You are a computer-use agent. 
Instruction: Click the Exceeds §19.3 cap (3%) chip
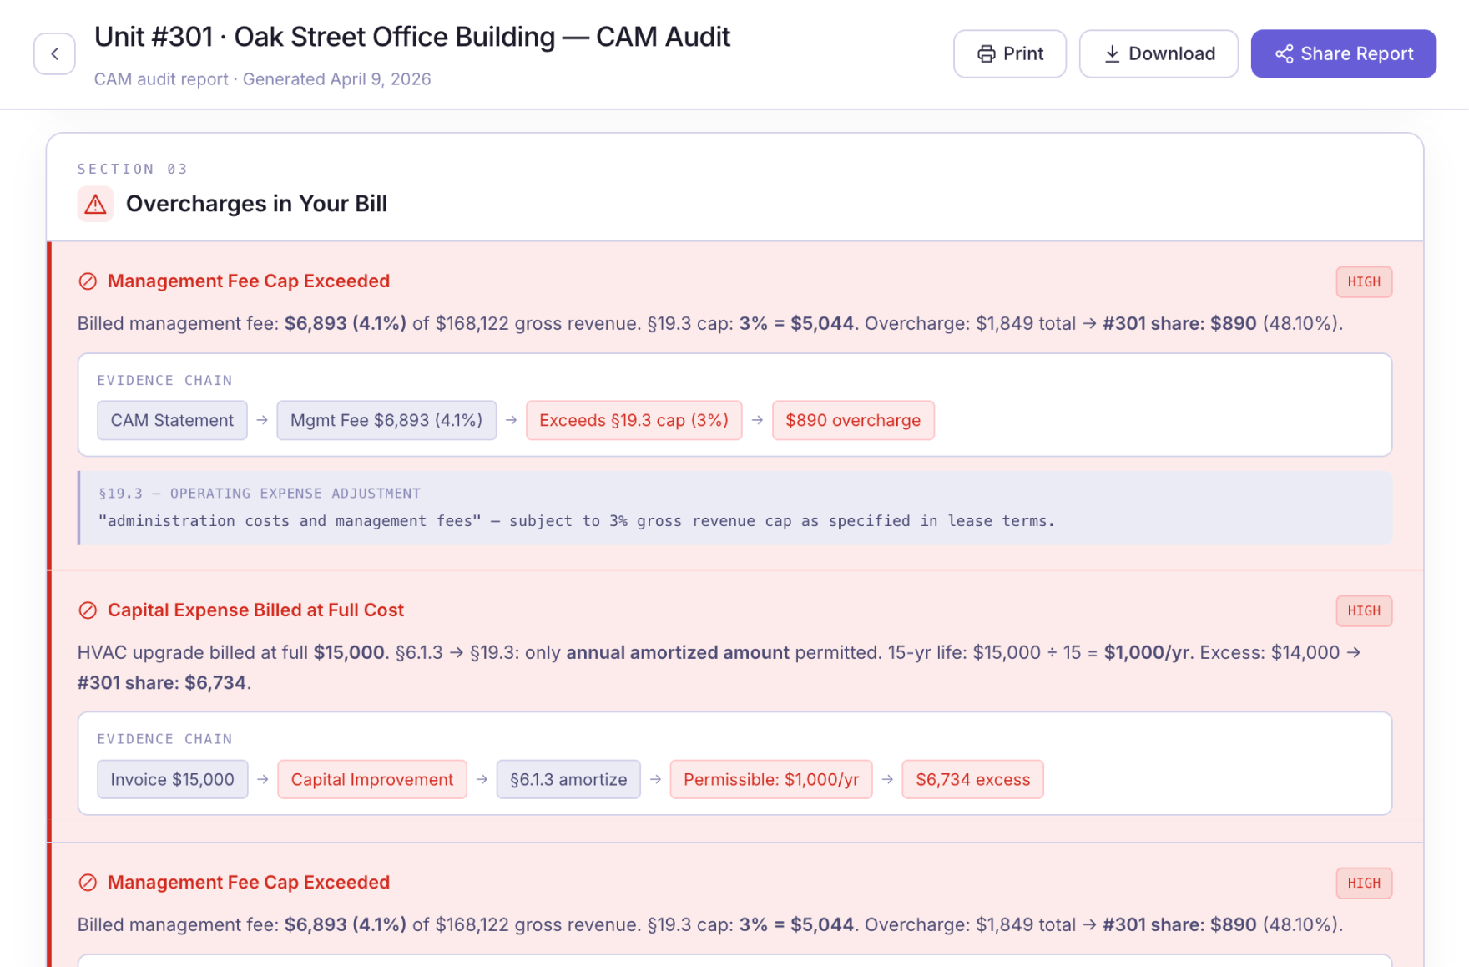coord(634,420)
